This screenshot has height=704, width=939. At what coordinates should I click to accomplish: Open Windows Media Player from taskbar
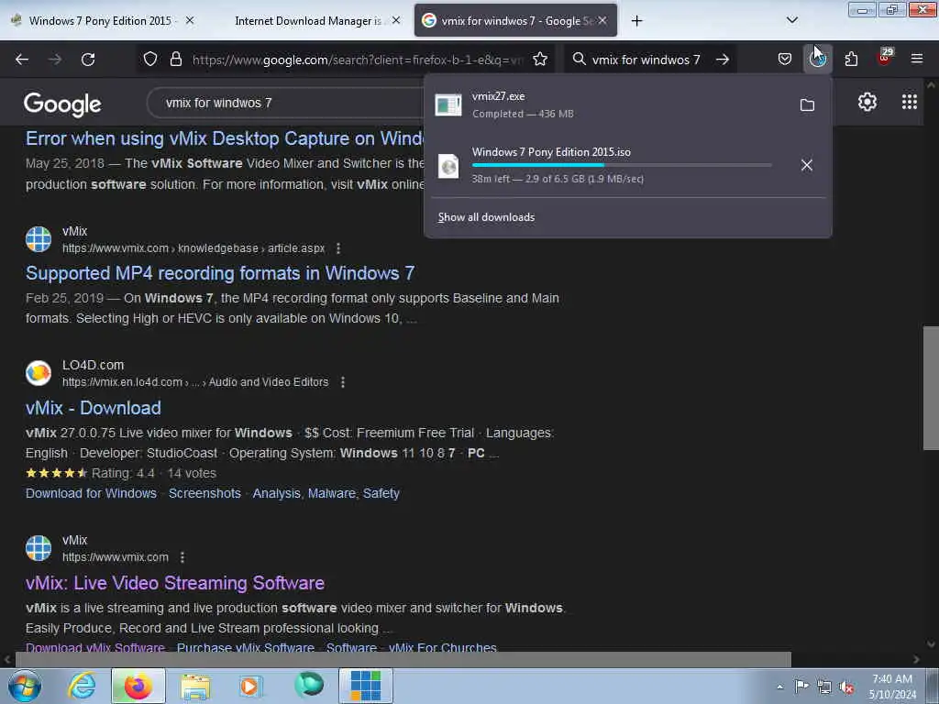point(250,686)
